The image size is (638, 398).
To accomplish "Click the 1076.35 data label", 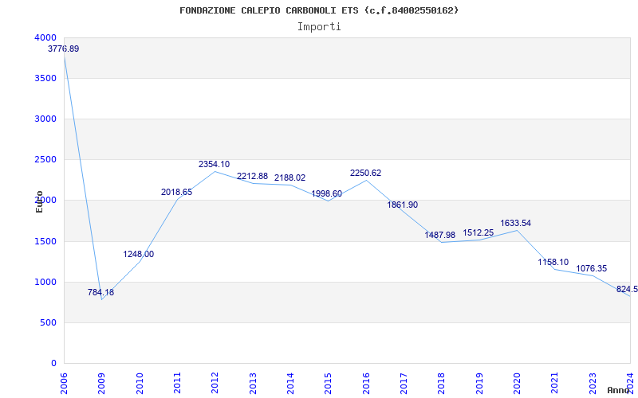I will [x=591, y=269].
